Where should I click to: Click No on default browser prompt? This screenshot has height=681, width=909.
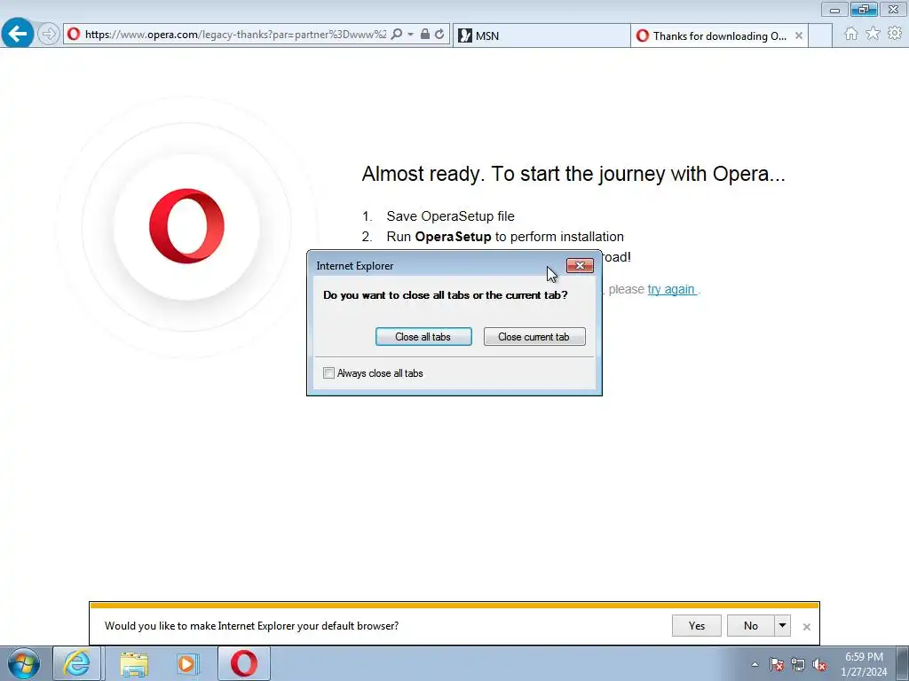point(750,625)
